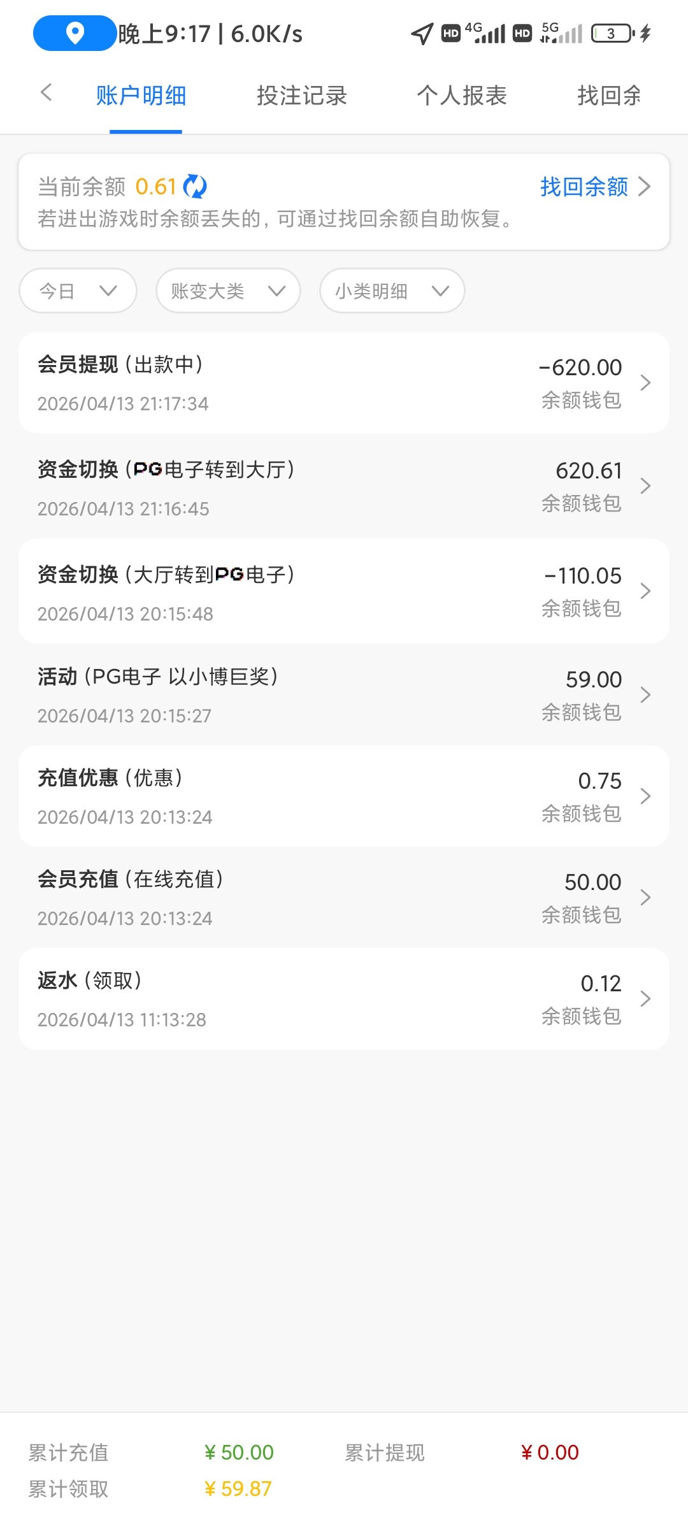Expand the 今日 date filter dropdown
This screenshot has height=1529, width=688.
pyautogui.click(x=78, y=291)
